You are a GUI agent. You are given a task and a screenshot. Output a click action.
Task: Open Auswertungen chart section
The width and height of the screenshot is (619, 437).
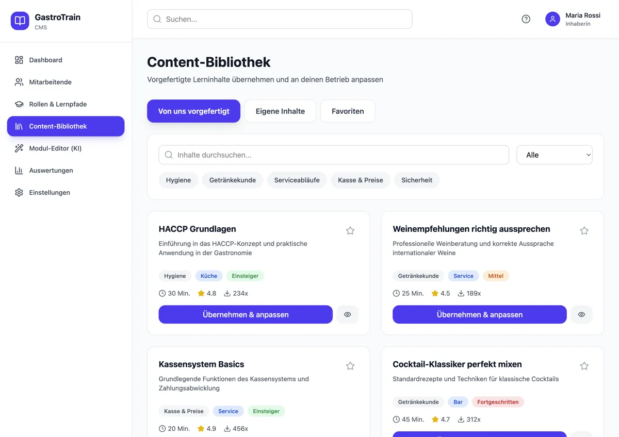tap(51, 171)
